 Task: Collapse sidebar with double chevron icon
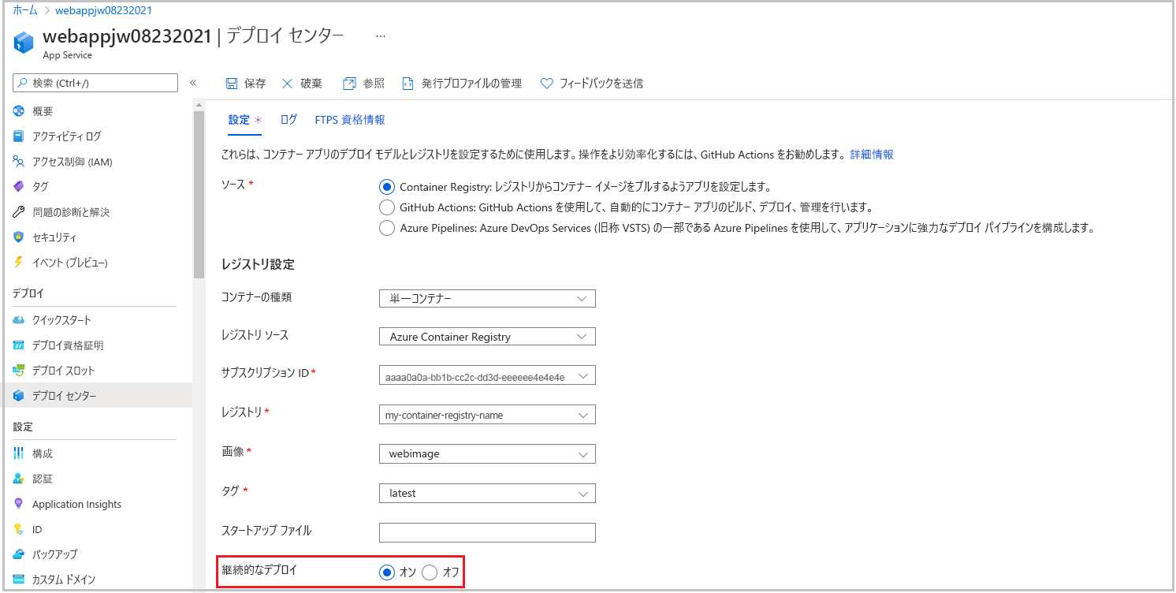pos(192,83)
